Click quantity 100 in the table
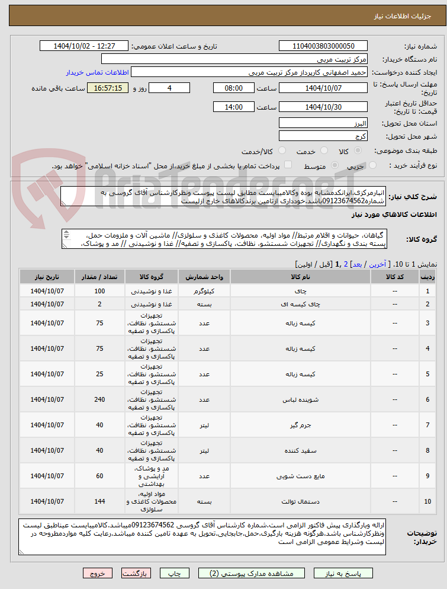This screenshot has height=589, width=447. pyautogui.click(x=99, y=291)
